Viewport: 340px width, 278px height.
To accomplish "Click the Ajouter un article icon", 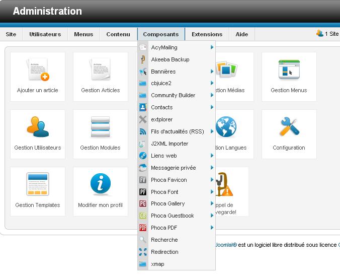I will [38, 69].
